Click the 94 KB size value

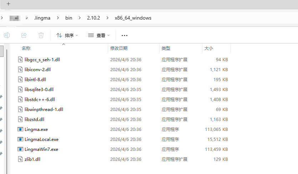click(x=222, y=60)
